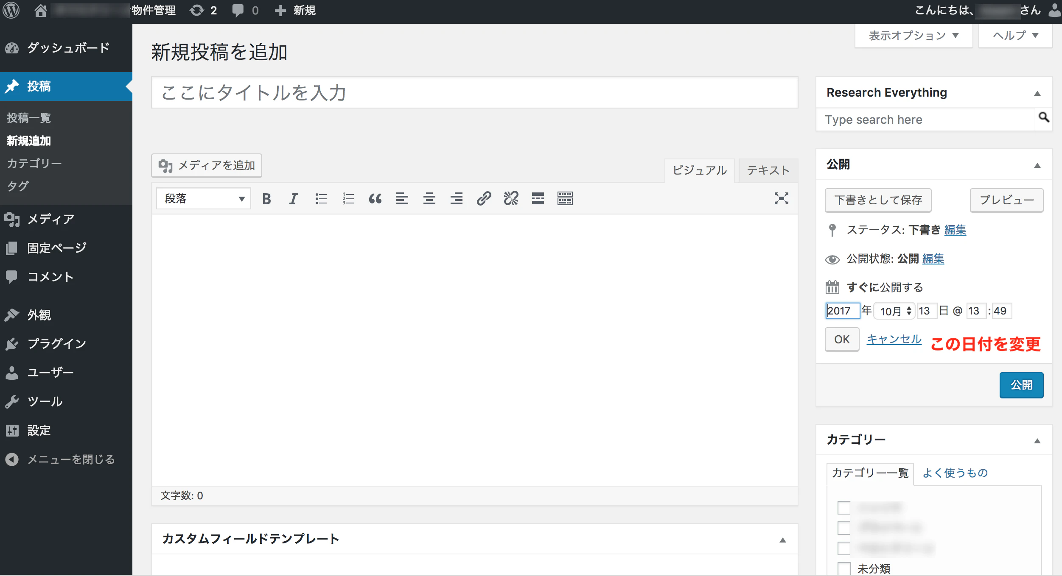Collapse sidebar with メニューを閉じる

tap(60, 459)
